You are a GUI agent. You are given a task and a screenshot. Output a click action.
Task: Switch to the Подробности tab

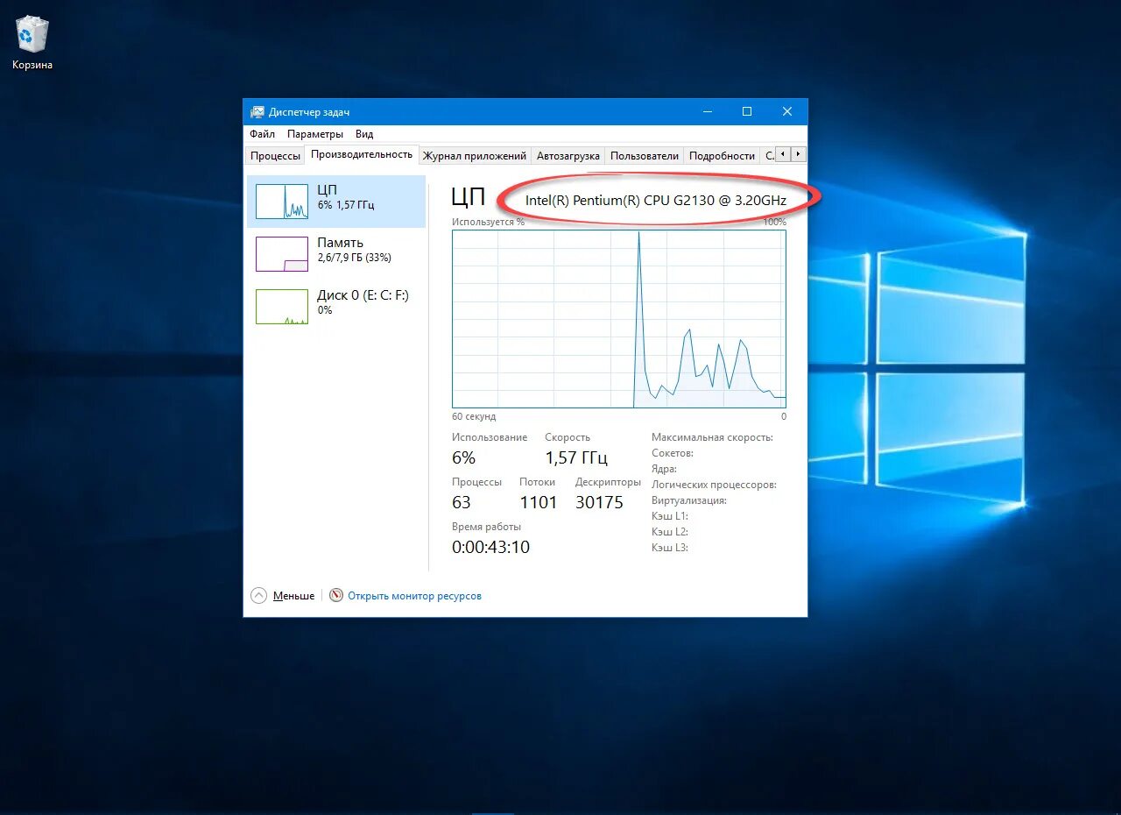[722, 156]
